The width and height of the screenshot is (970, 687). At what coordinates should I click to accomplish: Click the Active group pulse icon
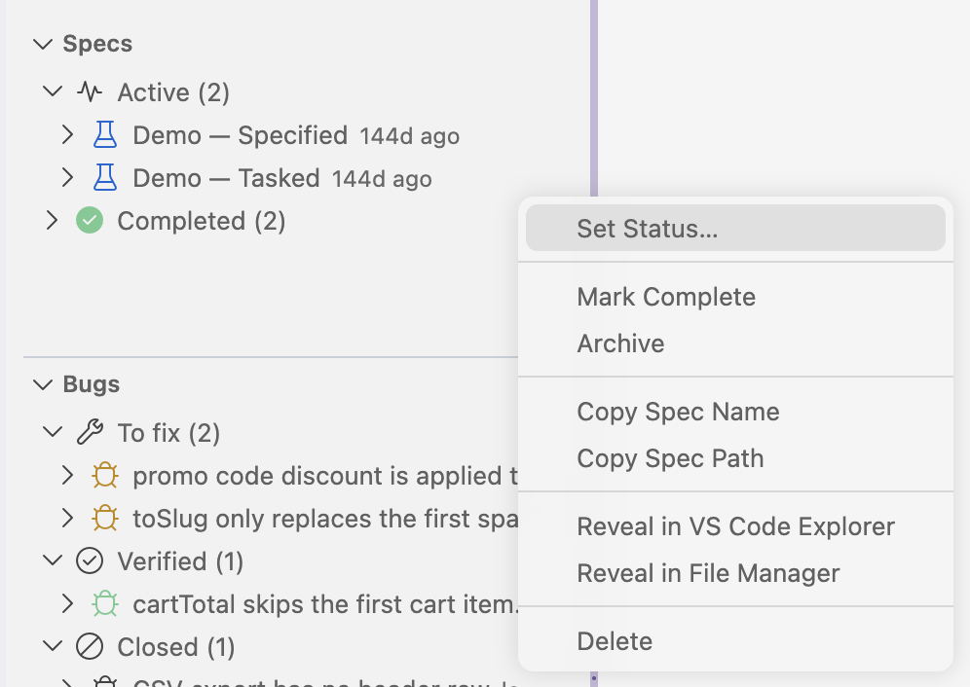[x=90, y=92]
